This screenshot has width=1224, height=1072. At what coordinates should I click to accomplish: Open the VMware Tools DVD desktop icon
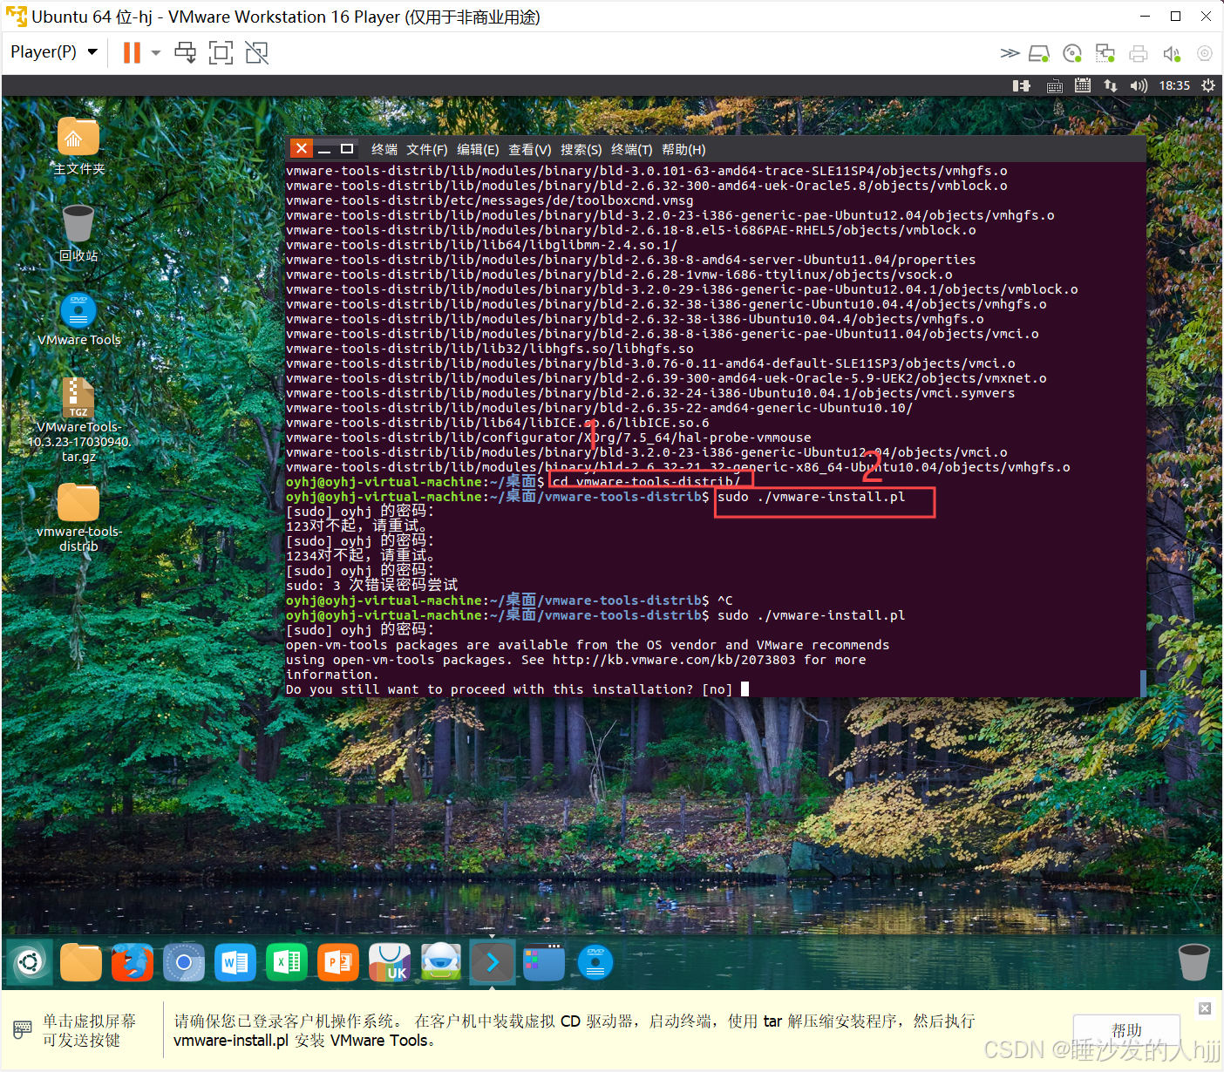(x=78, y=319)
